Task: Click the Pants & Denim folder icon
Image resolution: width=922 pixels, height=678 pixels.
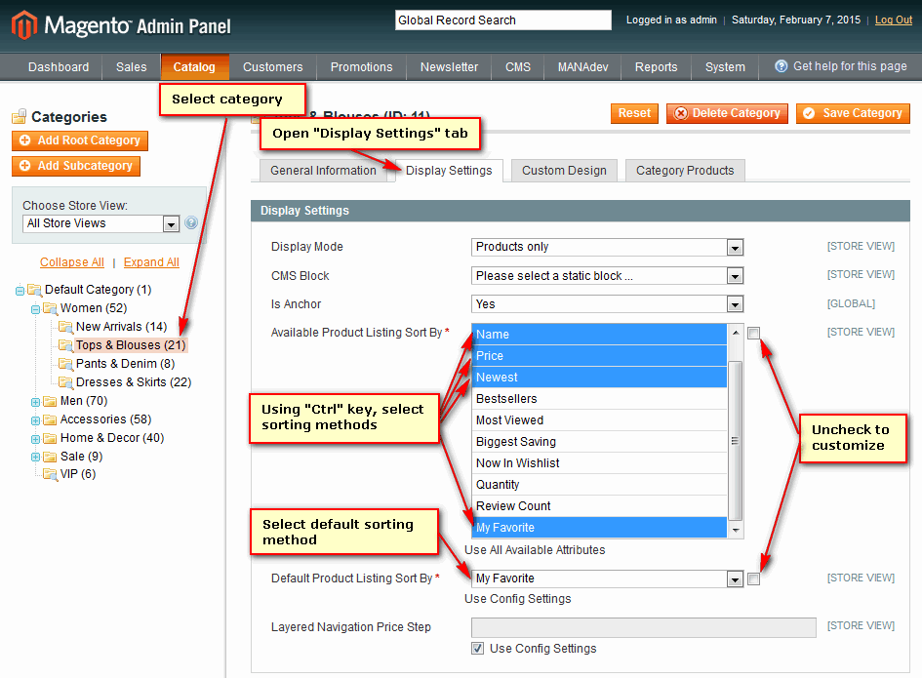Action: [65, 364]
